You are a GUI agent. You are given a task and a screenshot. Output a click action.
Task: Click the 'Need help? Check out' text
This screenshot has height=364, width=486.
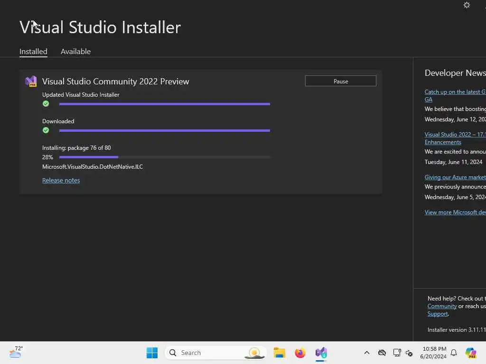tap(457, 299)
